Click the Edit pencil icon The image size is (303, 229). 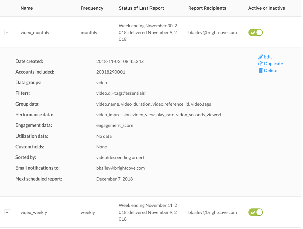[261, 57]
